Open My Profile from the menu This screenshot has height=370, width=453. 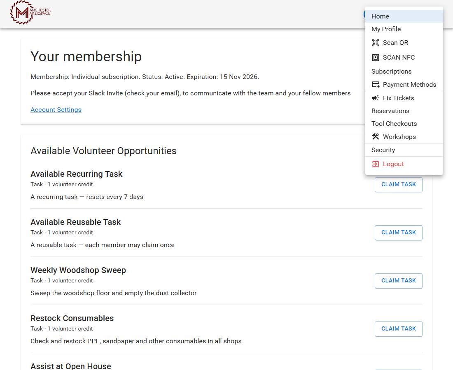[x=404, y=29]
